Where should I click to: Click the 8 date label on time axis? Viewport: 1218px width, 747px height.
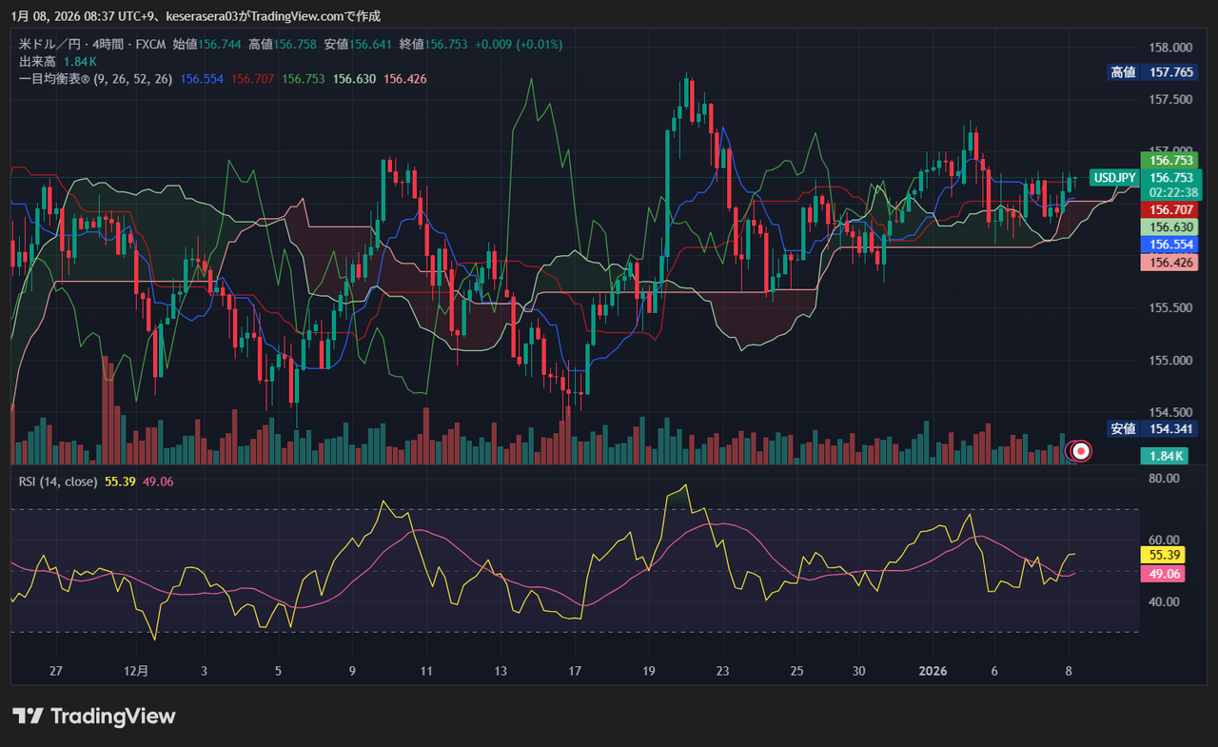pos(1069,671)
